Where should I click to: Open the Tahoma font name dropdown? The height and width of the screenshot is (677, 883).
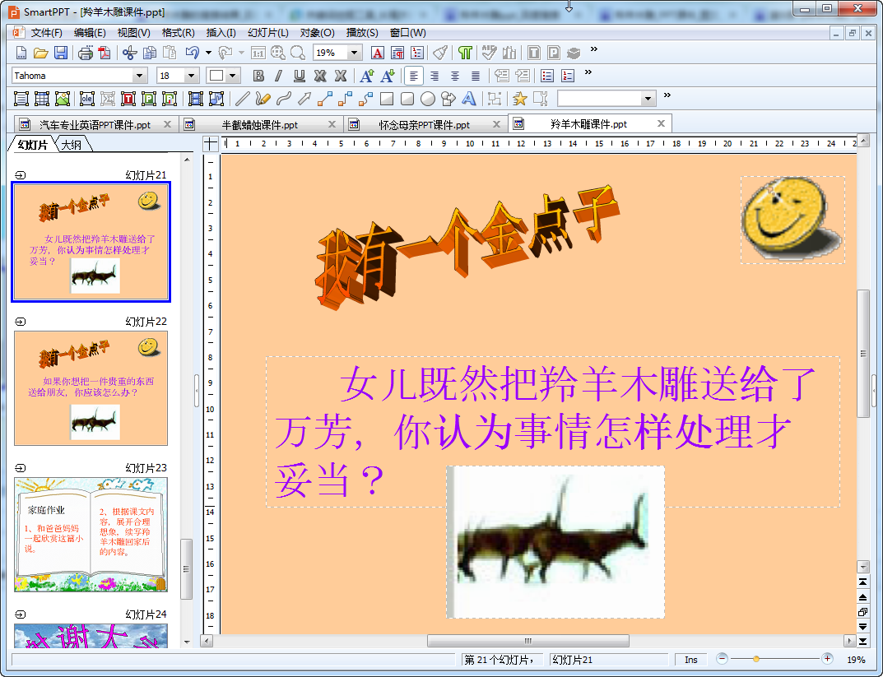click(x=140, y=76)
